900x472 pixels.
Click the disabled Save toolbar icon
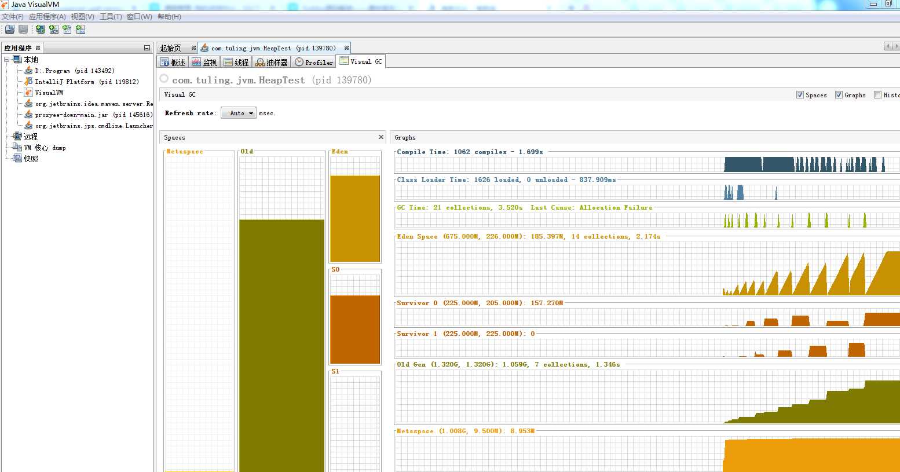click(x=23, y=29)
